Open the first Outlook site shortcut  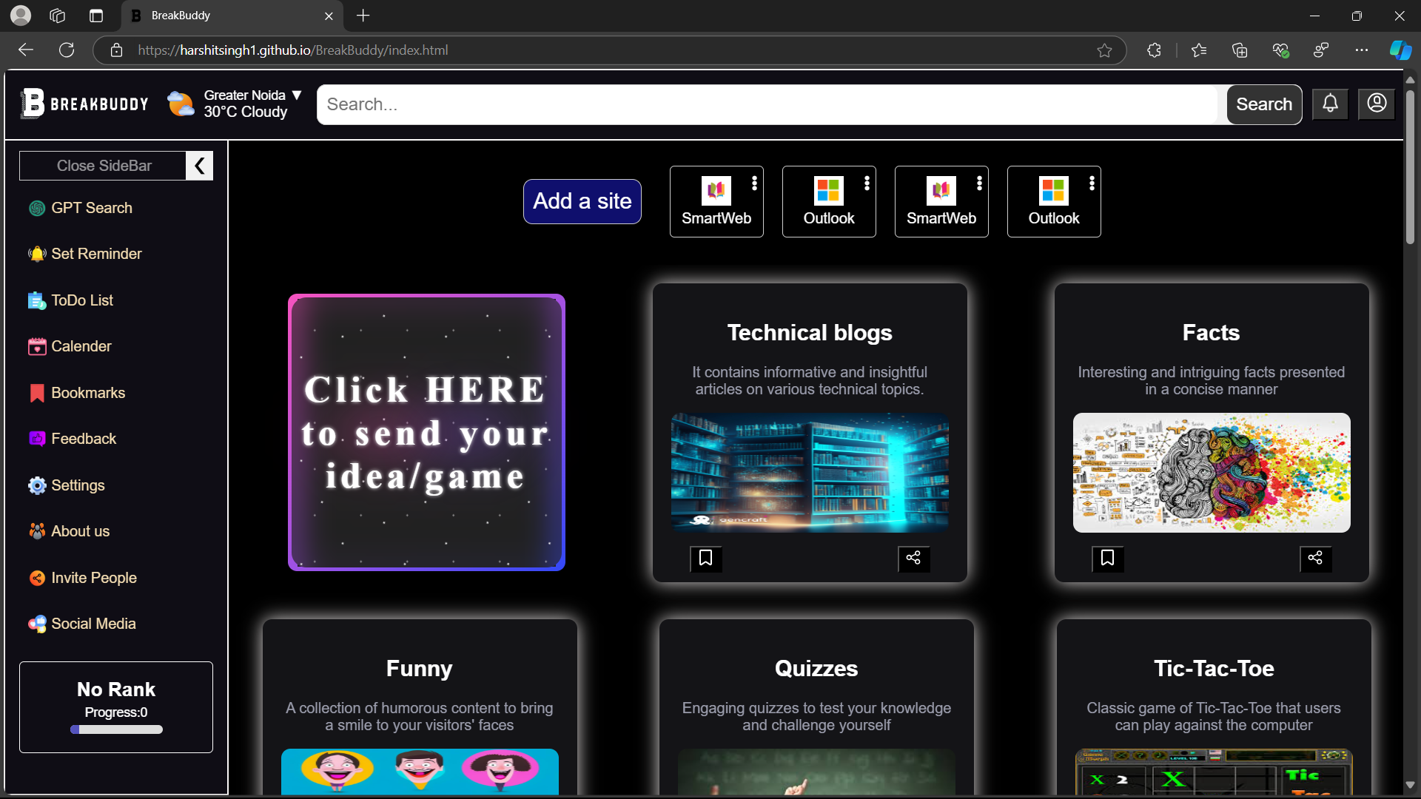(828, 202)
